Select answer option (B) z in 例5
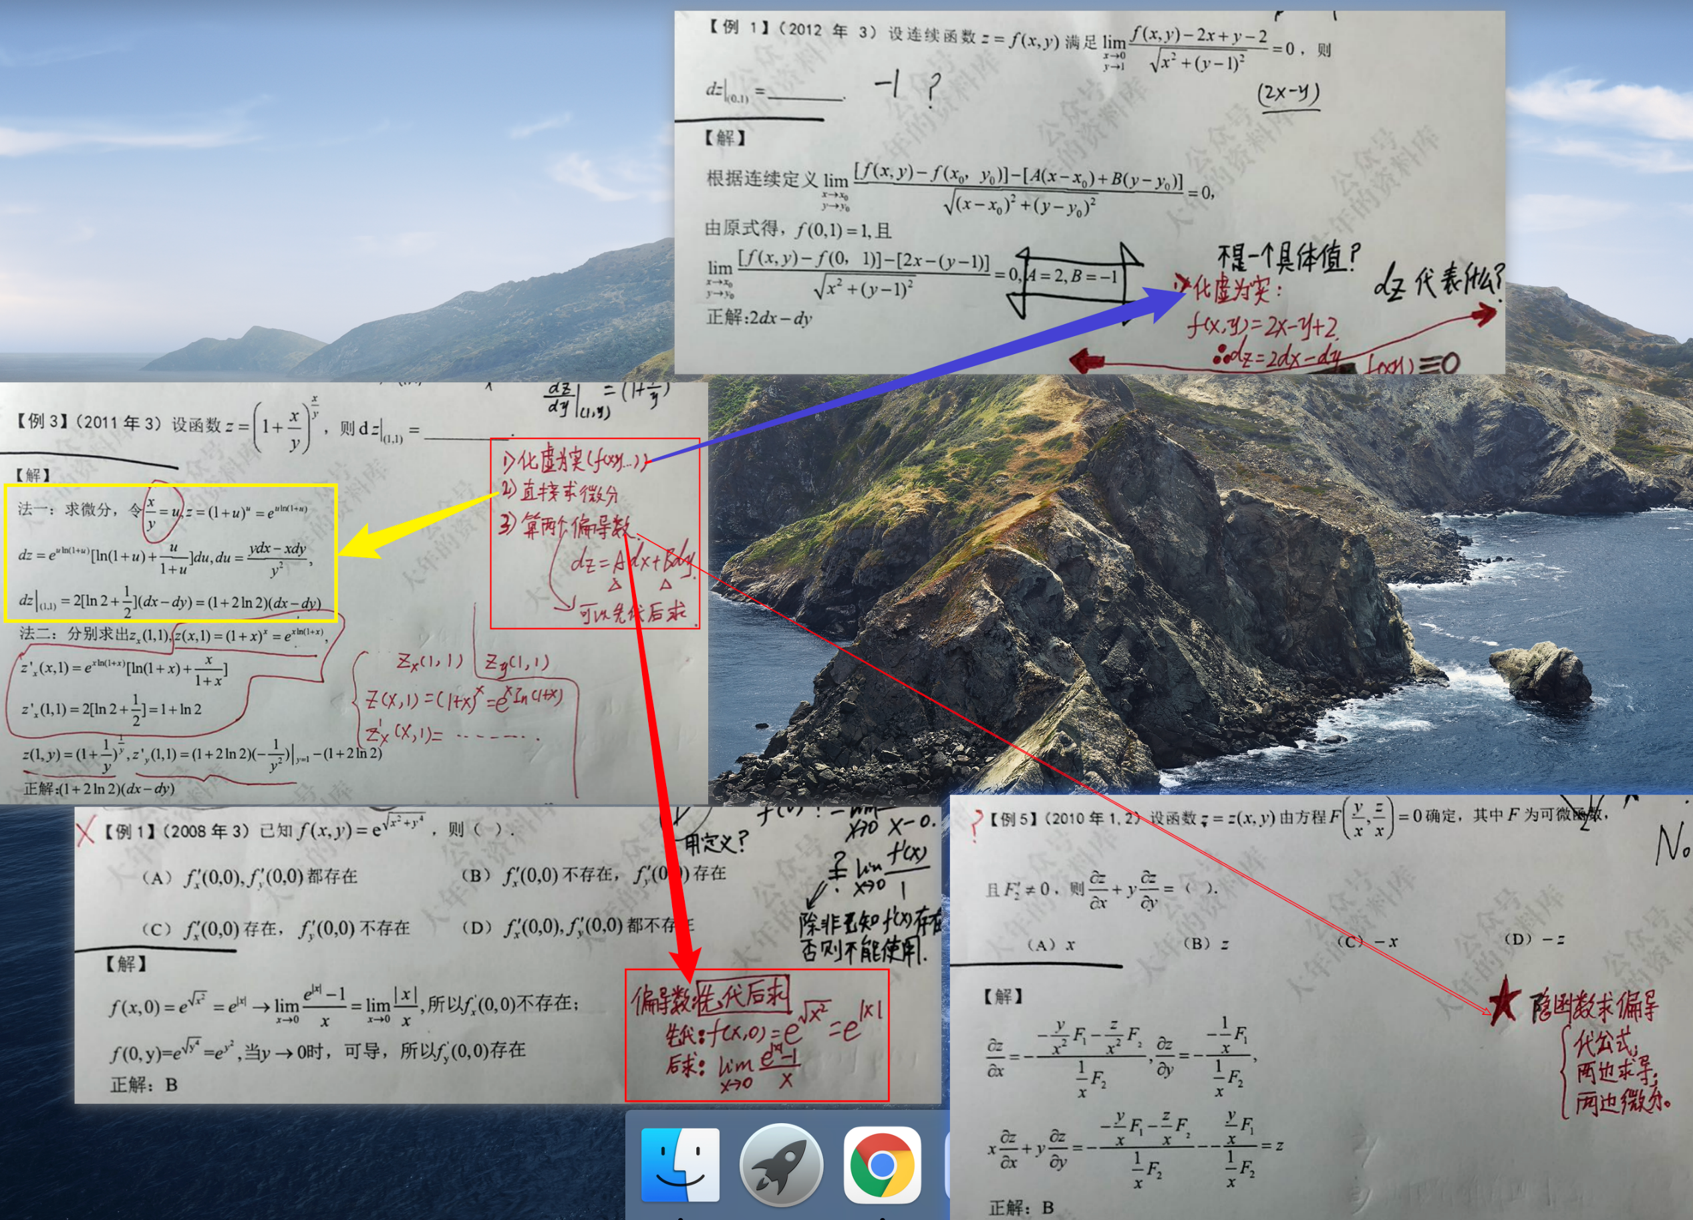This screenshot has width=1693, height=1220. click(1205, 944)
